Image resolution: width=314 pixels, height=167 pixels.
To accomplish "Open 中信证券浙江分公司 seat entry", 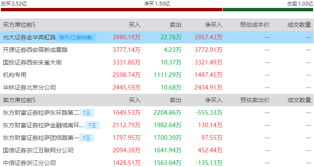I will pyautogui.click(x=29, y=163).
